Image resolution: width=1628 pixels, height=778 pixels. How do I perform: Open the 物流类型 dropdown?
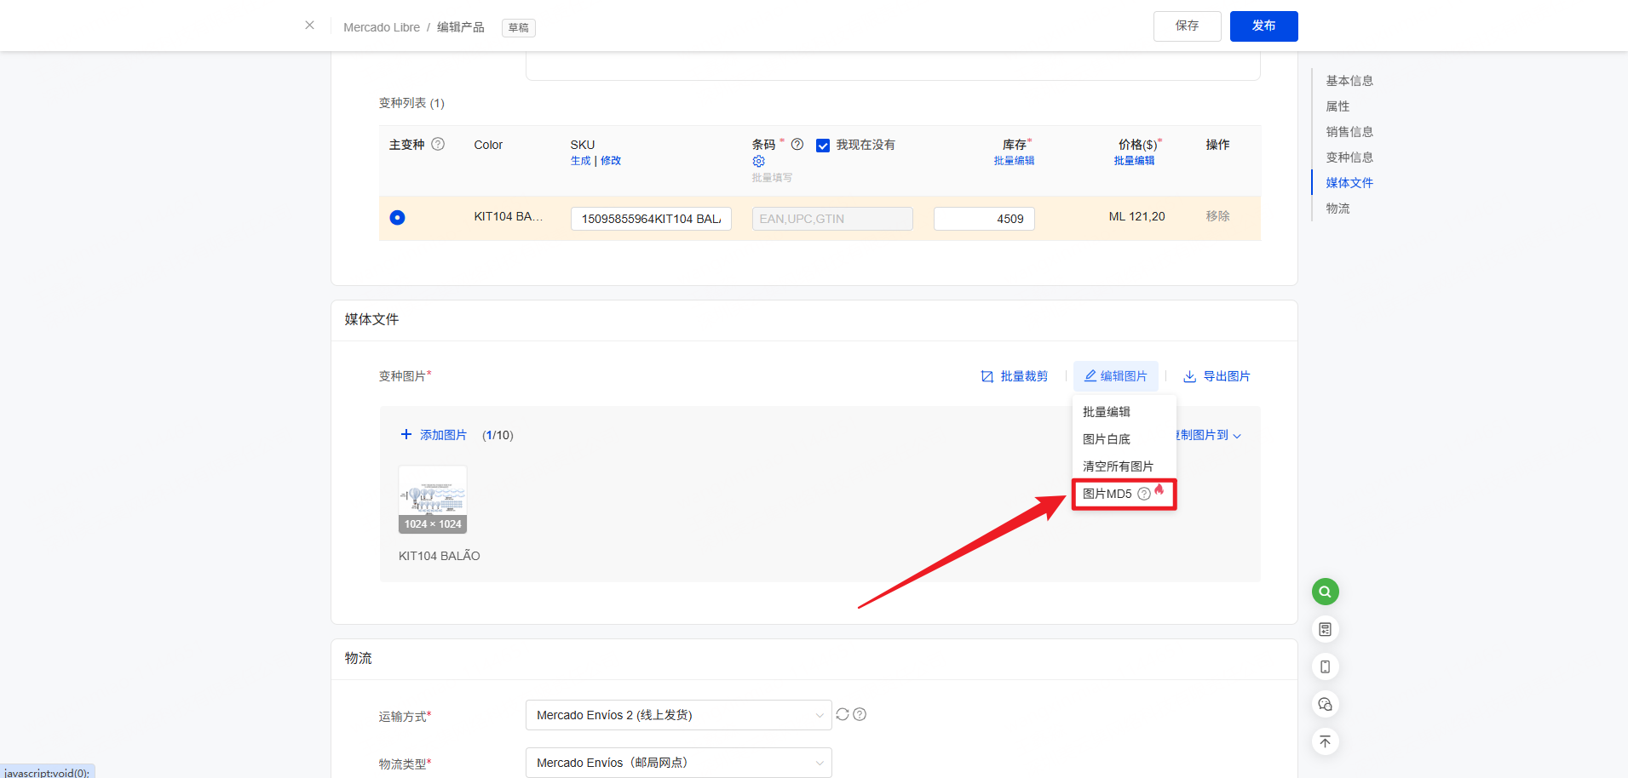coord(678,763)
